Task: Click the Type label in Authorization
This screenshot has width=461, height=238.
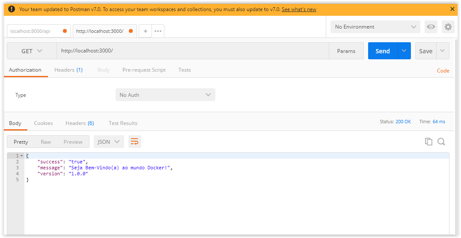Action: coord(21,95)
